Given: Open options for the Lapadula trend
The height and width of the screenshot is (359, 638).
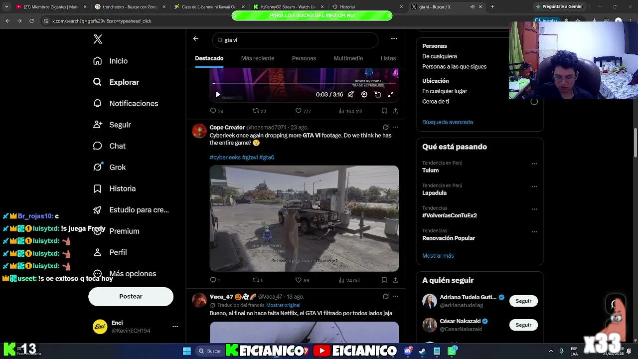Looking at the screenshot, I should pos(534,186).
